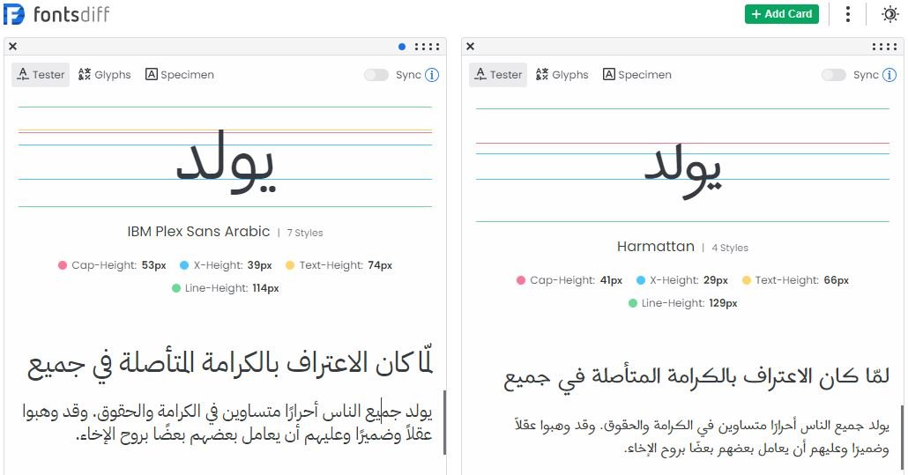The width and height of the screenshot is (908, 475).
Task: Open Sync info icon on right card
Action: click(x=889, y=75)
